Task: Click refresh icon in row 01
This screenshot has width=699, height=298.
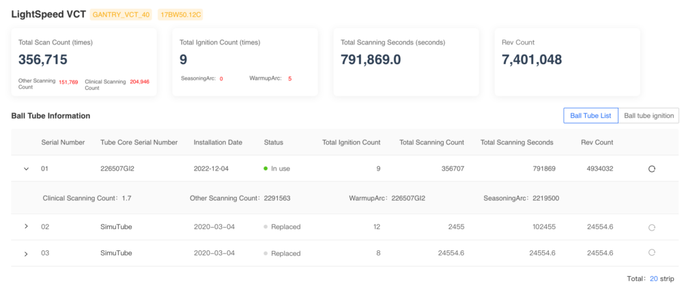Action: [652, 169]
